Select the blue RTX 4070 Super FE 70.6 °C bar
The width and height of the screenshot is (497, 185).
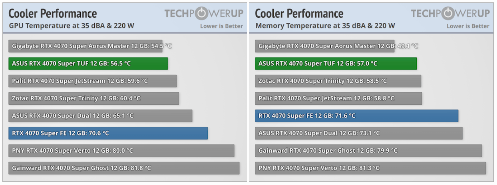click(x=108, y=133)
